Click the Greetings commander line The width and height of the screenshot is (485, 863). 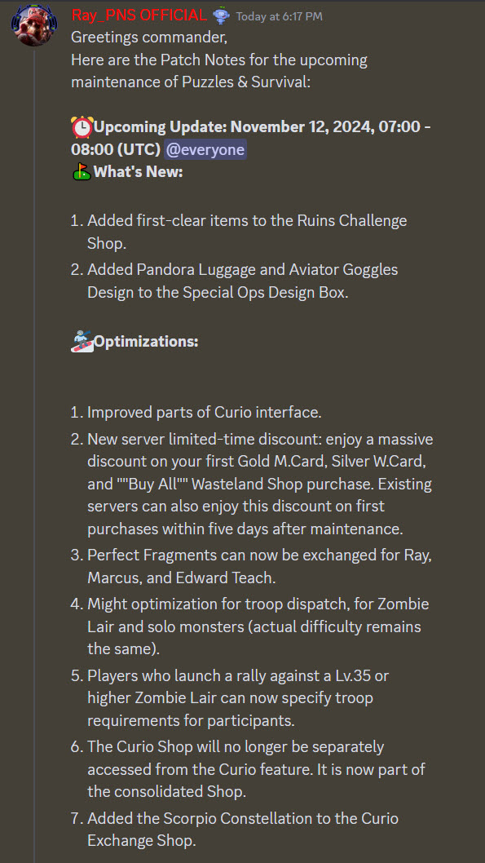(x=149, y=38)
